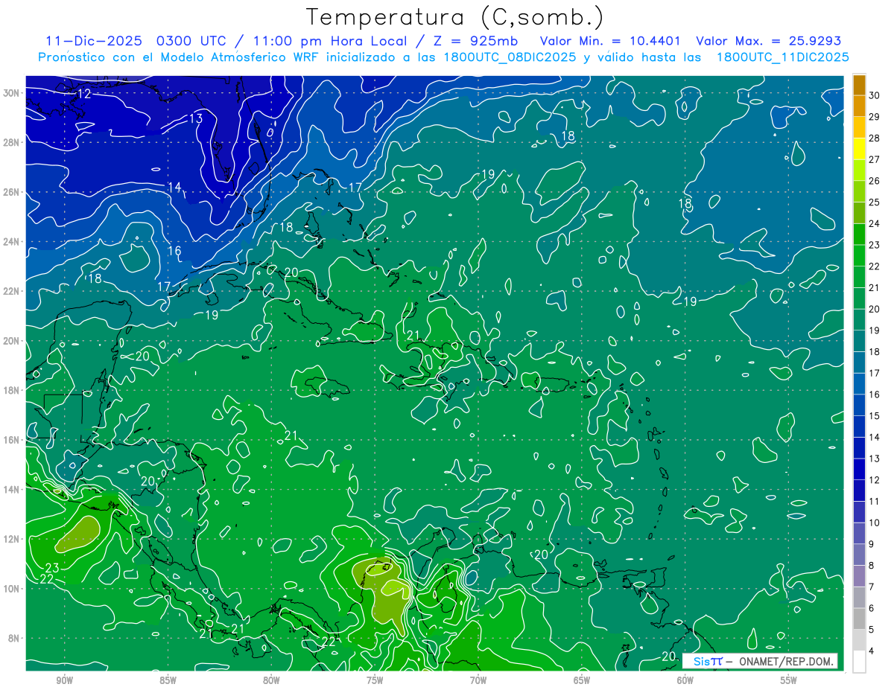Click the title 'Temperatura (C,somb.)'
The width and height of the screenshot is (894, 690).
coord(454,16)
